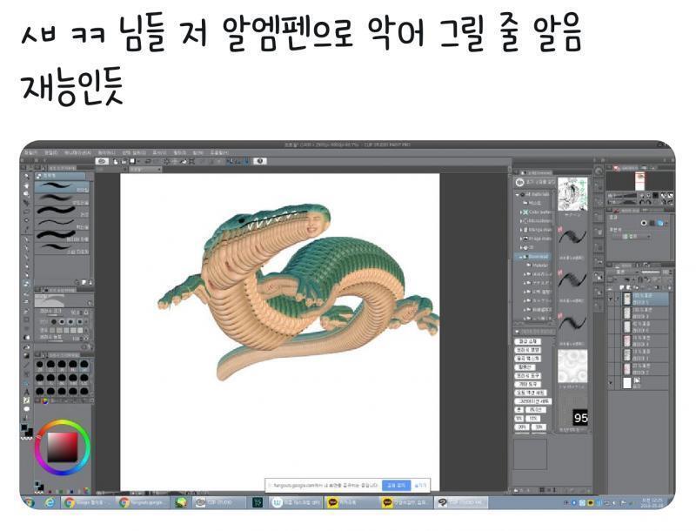The width and height of the screenshot is (696, 531).
Task: Click the Undo arrow in command bar
Action: 148,161
